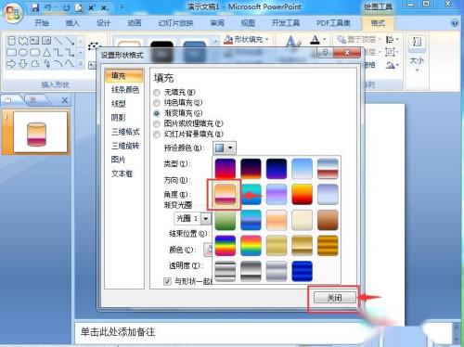Expand the 光圈 1 dropdown

coord(206,219)
